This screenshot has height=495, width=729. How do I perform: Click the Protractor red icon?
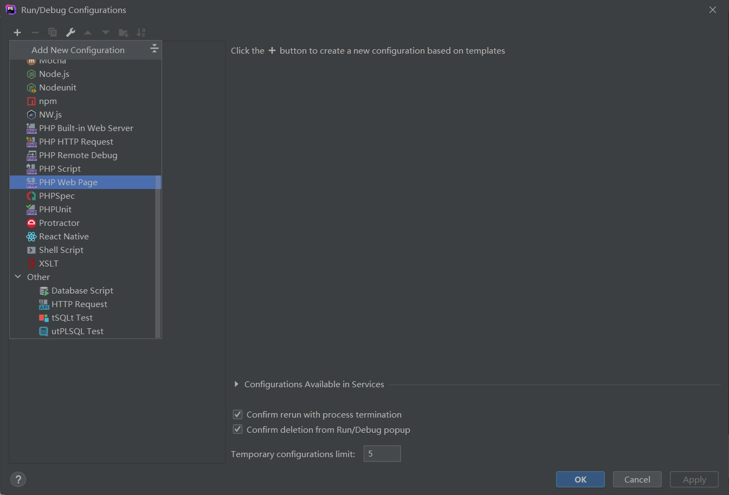(x=31, y=223)
